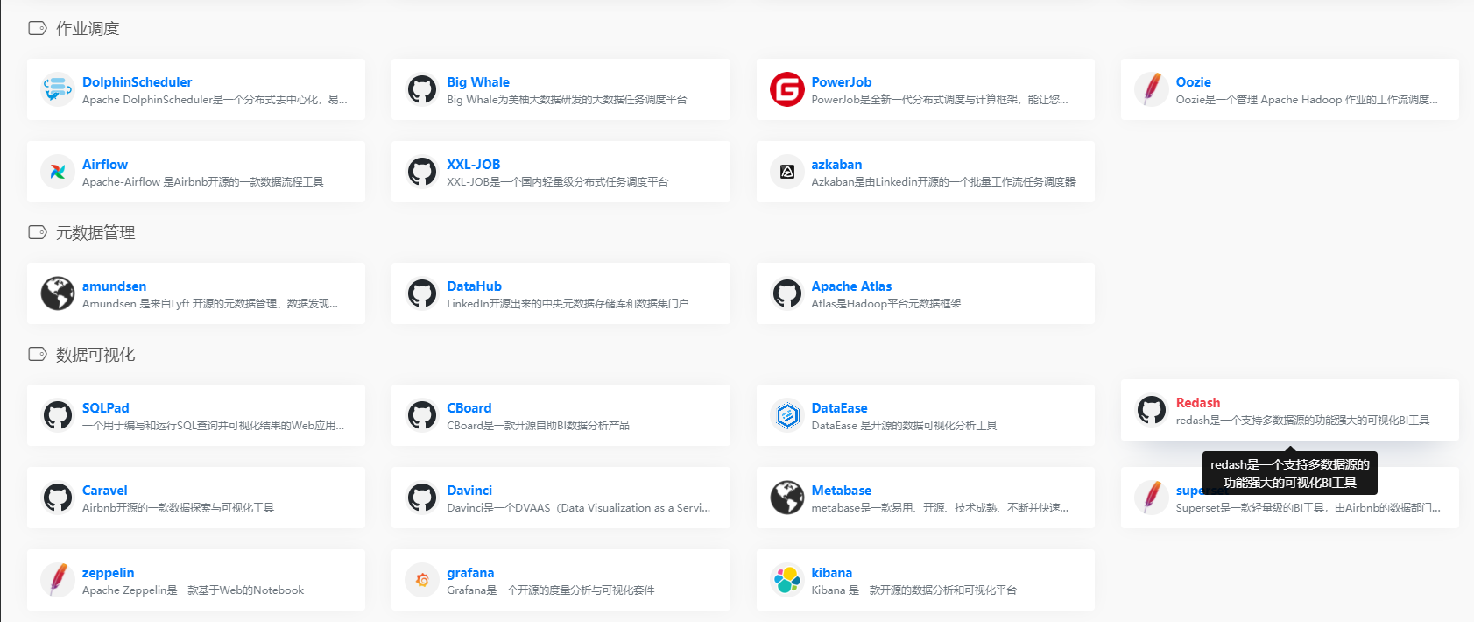This screenshot has width=1474, height=622.
Task: Open the kibana title link
Action: 832,573
